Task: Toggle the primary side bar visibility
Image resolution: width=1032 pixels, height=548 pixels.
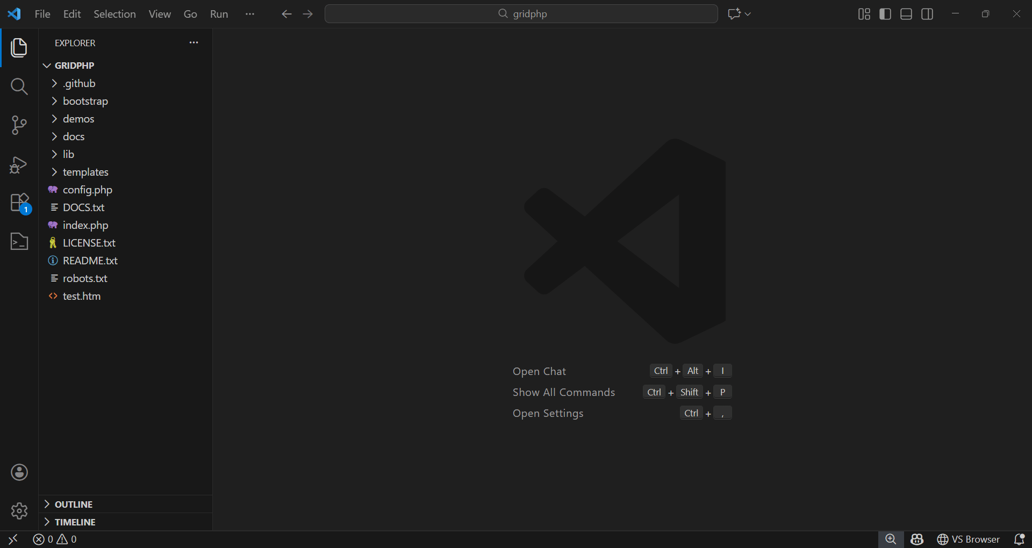Action: [x=885, y=14]
